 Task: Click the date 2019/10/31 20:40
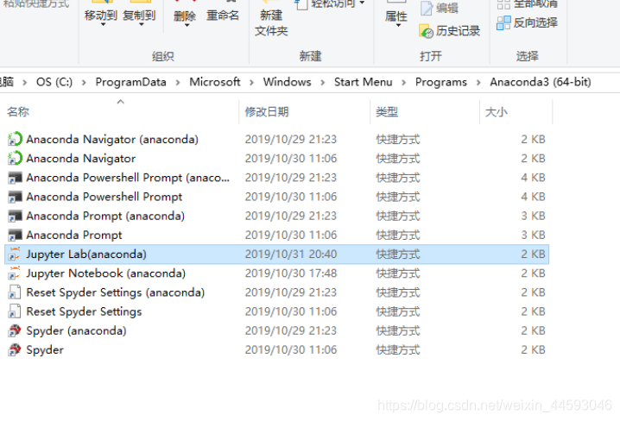tap(291, 254)
